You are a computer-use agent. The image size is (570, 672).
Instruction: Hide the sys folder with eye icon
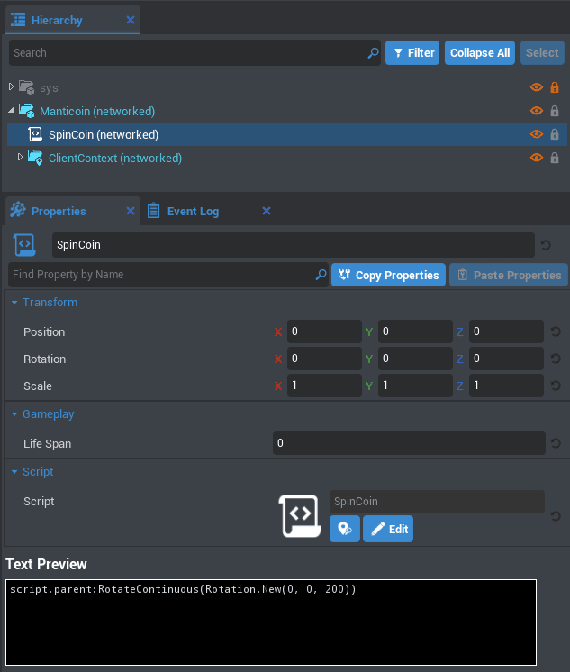pyautogui.click(x=536, y=87)
